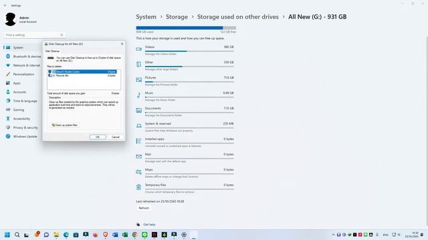Open Windows Update settings
Image resolution: width=428 pixels, height=240 pixels.
coord(22,137)
